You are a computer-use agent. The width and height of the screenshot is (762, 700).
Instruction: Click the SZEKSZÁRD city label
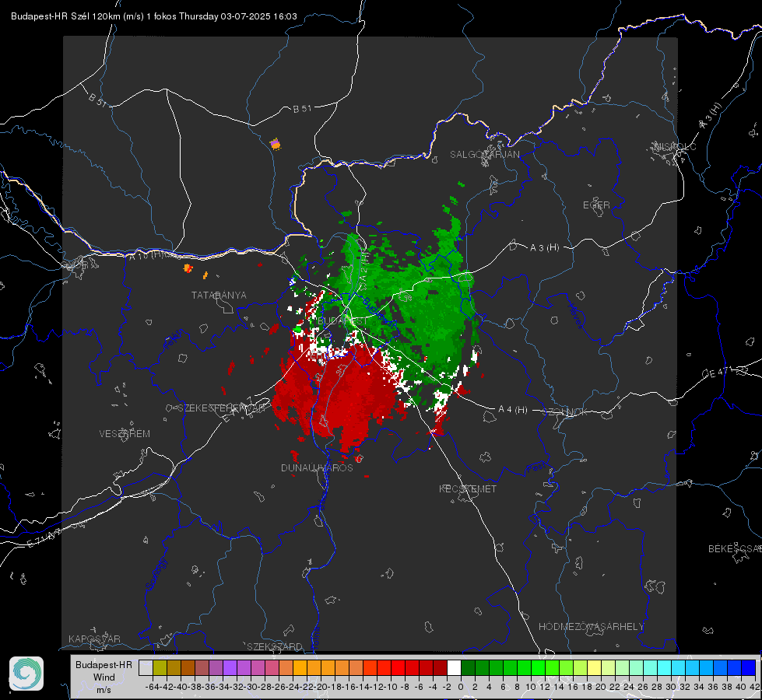(275, 646)
